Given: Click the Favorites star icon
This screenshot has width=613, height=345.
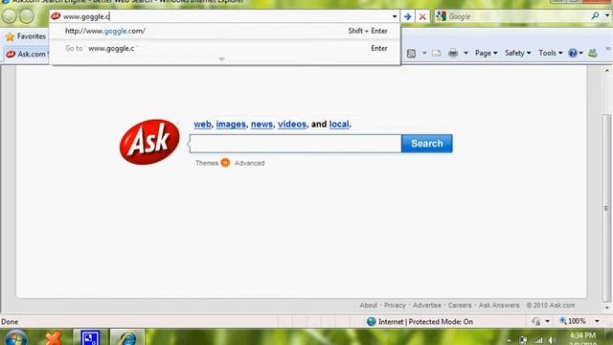Looking at the screenshot, I should [10, 36].
